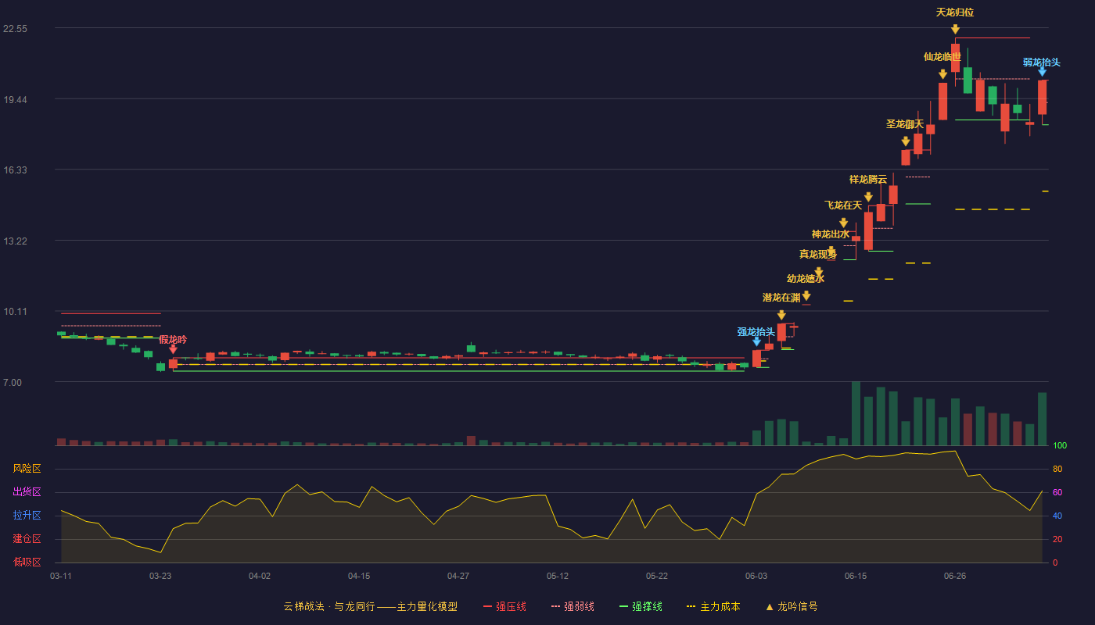Click the green 100 indicator axis value
The width and height of the screenshot is (1095, 625).
click(1060, 445)
